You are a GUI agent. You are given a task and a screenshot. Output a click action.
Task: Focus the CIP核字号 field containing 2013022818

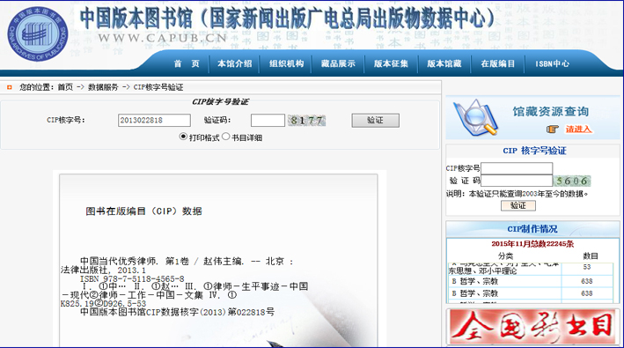154,120
